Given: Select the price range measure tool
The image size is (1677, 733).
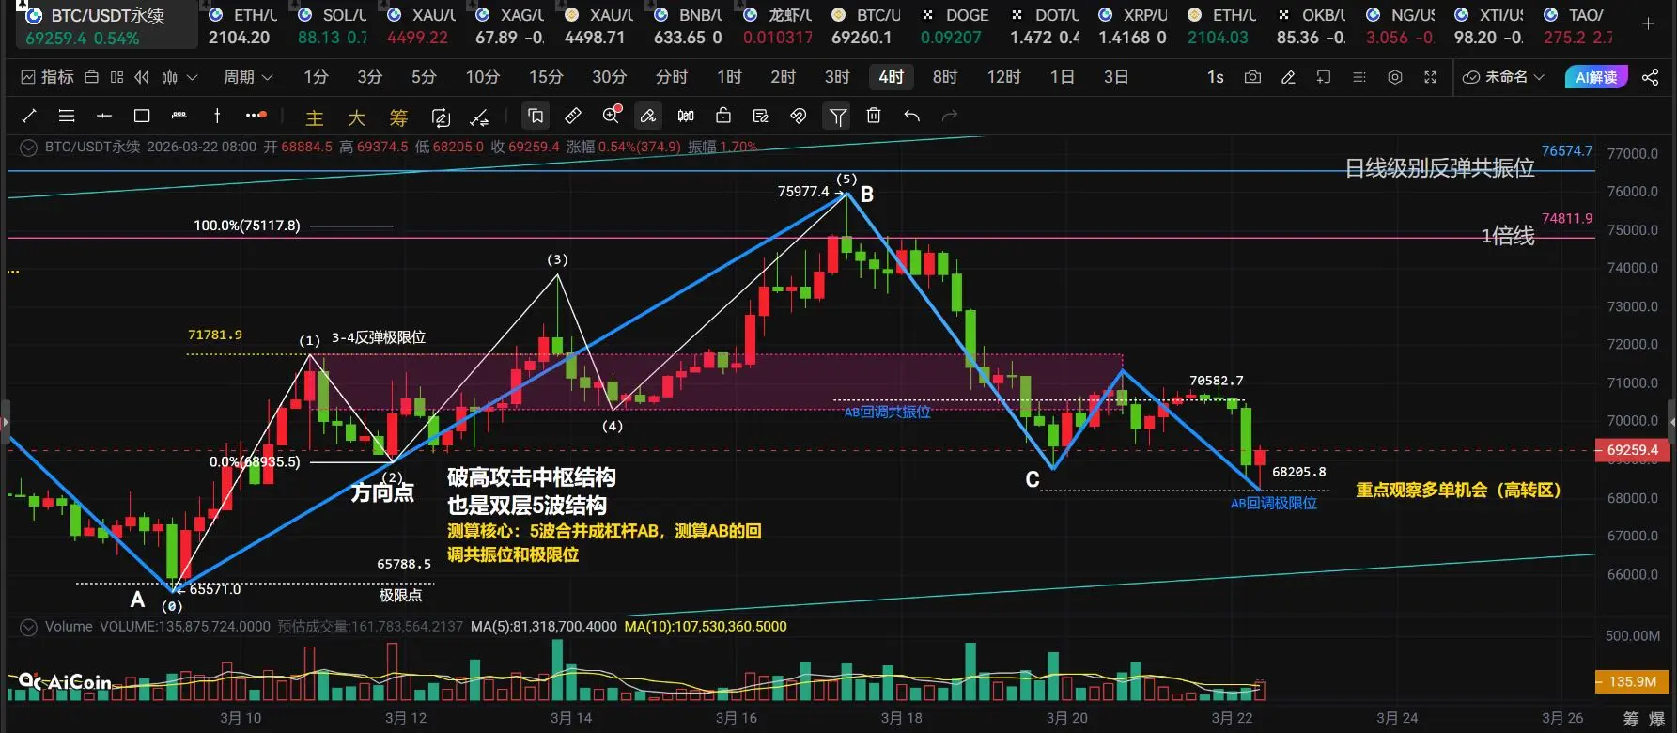Looking at the screenshot, I should point(179,116).
